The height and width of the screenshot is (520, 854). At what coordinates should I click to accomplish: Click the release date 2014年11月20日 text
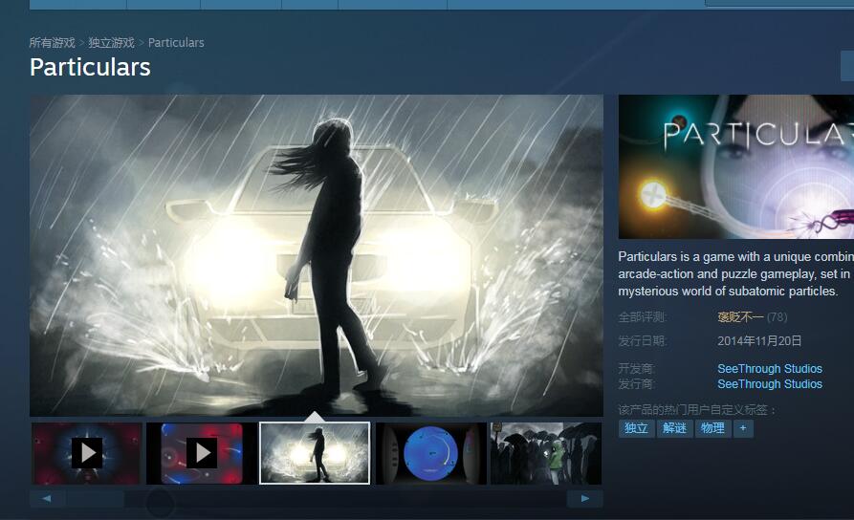[759, 341]
